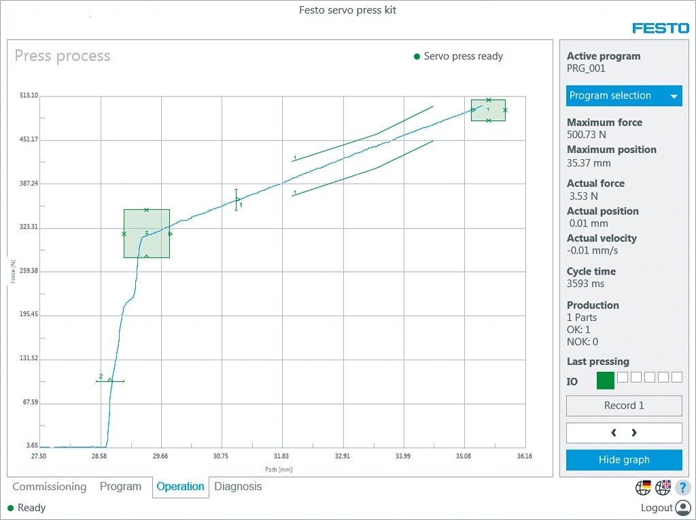Go to next record with right arrow
This screenshot has height=520, width=696.
coord(634,432)
